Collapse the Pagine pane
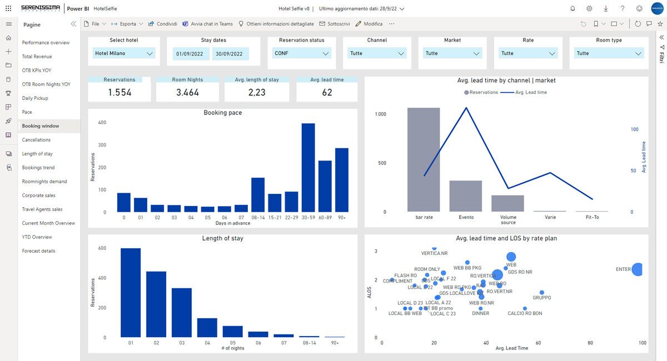 (73, 24)
